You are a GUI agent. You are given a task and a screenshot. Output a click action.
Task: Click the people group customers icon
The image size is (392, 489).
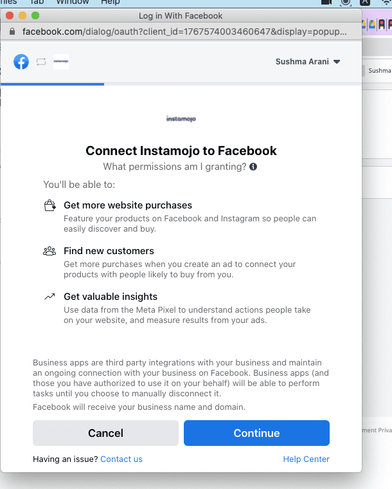point(49,251)
